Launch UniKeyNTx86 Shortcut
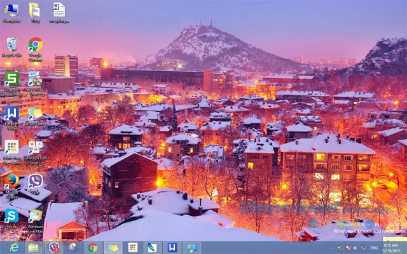The image size is (407, 254). coord(36,152)
